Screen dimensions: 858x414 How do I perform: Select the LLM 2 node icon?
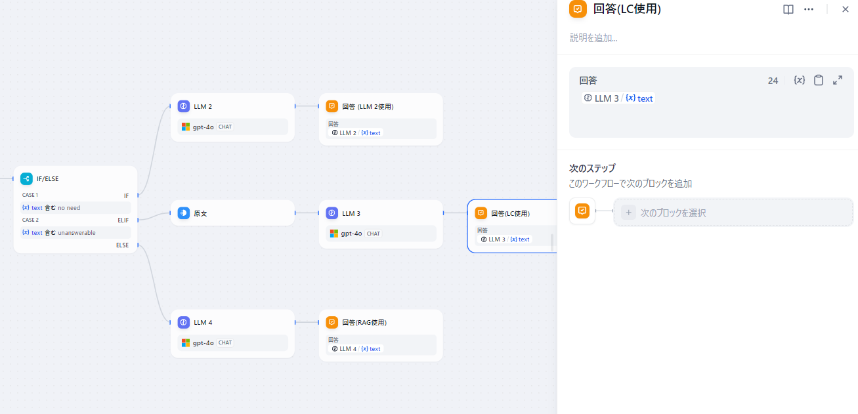point(184,106)
